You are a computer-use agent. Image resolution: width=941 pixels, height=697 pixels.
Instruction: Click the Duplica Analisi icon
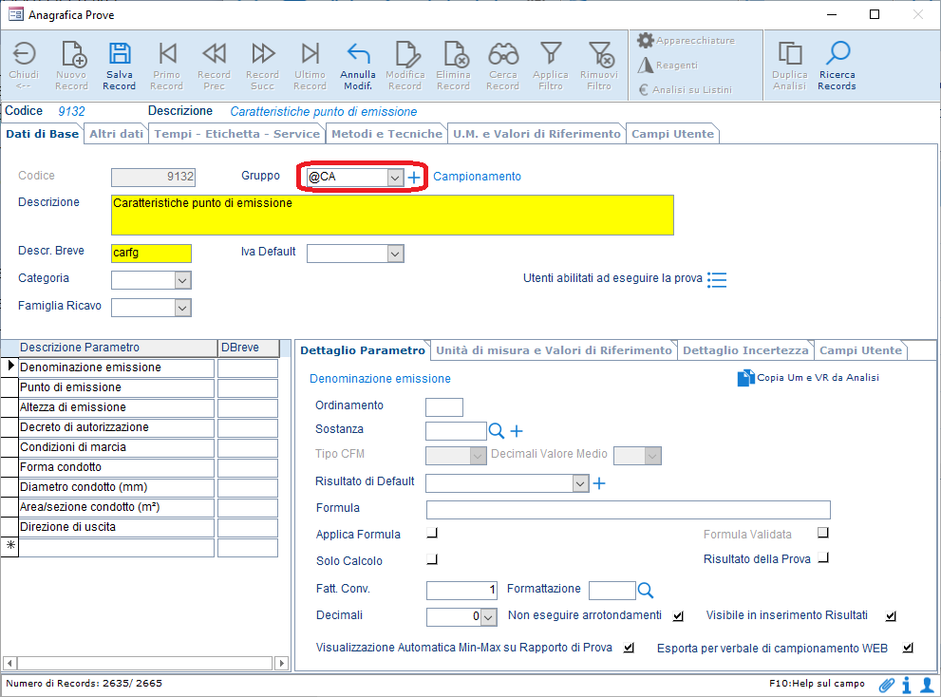[790, 66]
